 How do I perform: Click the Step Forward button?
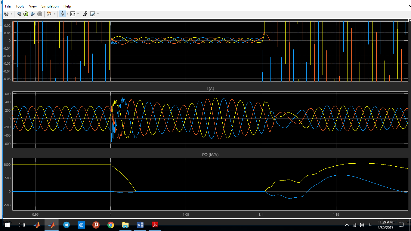(x=33, y=14)
